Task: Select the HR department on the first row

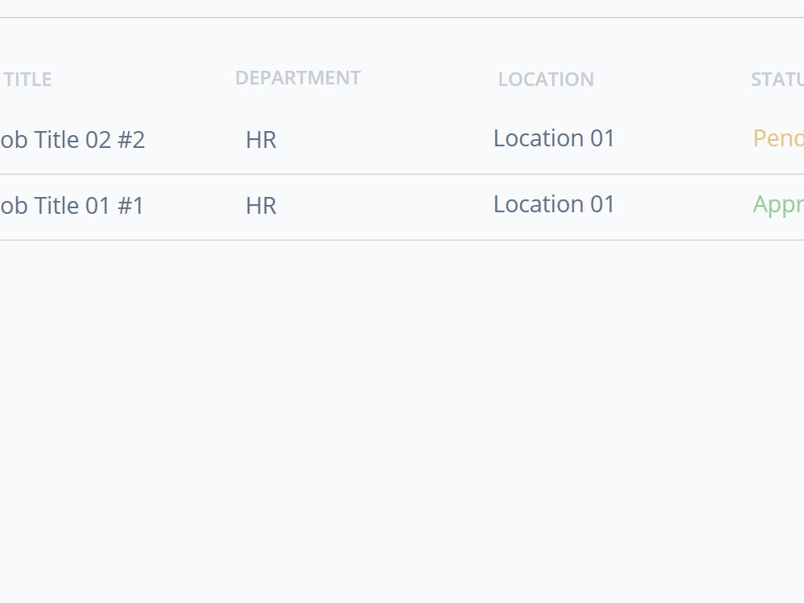Action: click(260, 139)
